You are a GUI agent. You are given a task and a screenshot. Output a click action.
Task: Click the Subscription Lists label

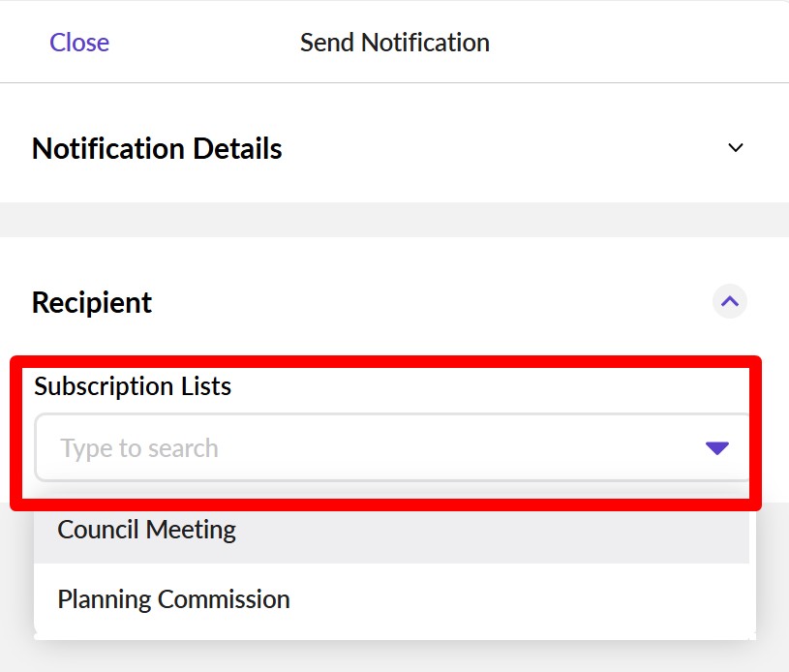(x=133, y=386)
